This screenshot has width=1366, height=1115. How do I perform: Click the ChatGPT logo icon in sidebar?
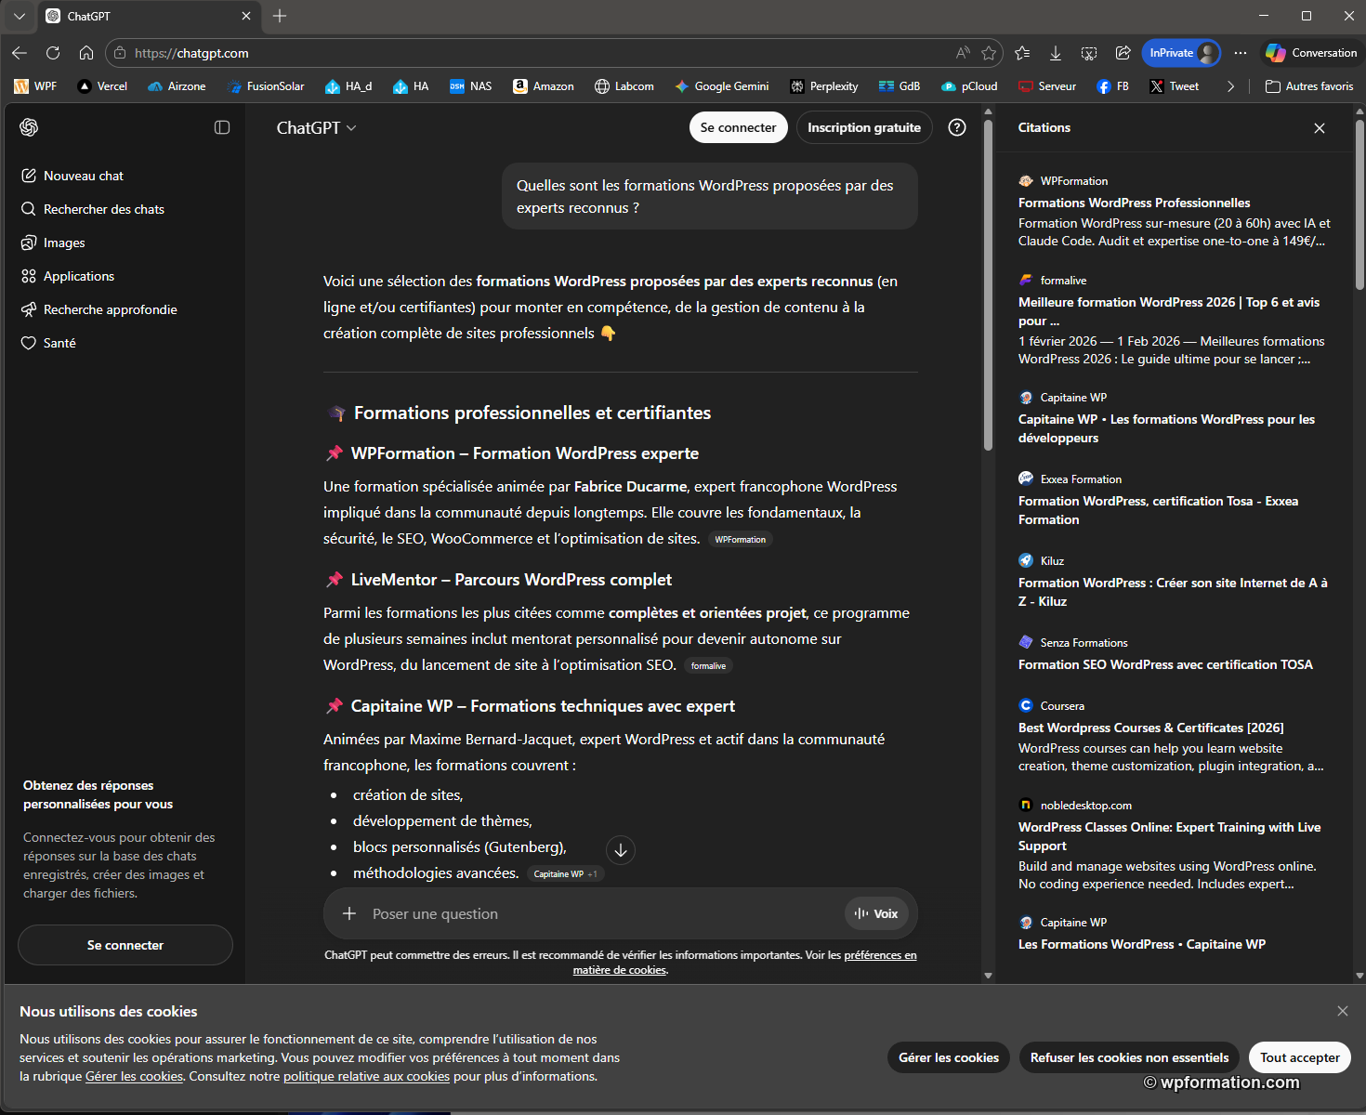29,127
